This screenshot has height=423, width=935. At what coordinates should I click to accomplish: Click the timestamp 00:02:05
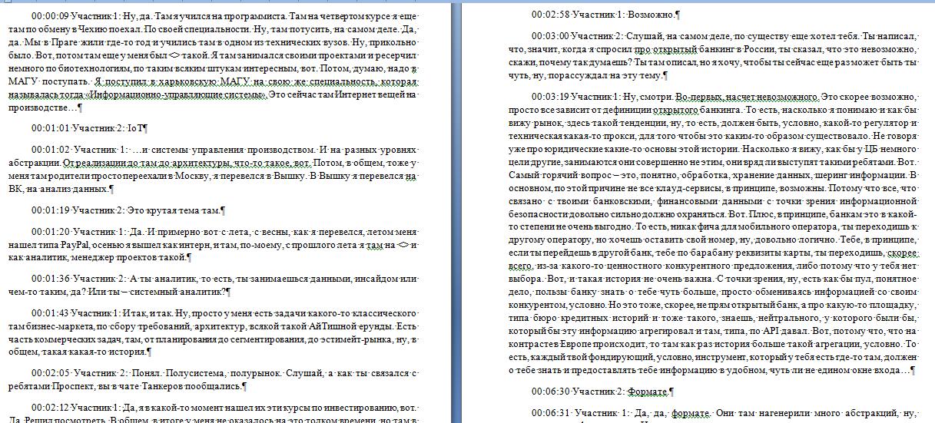coord(51,373)
